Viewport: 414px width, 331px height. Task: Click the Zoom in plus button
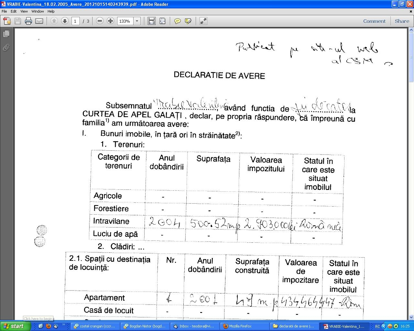point(111,21)
